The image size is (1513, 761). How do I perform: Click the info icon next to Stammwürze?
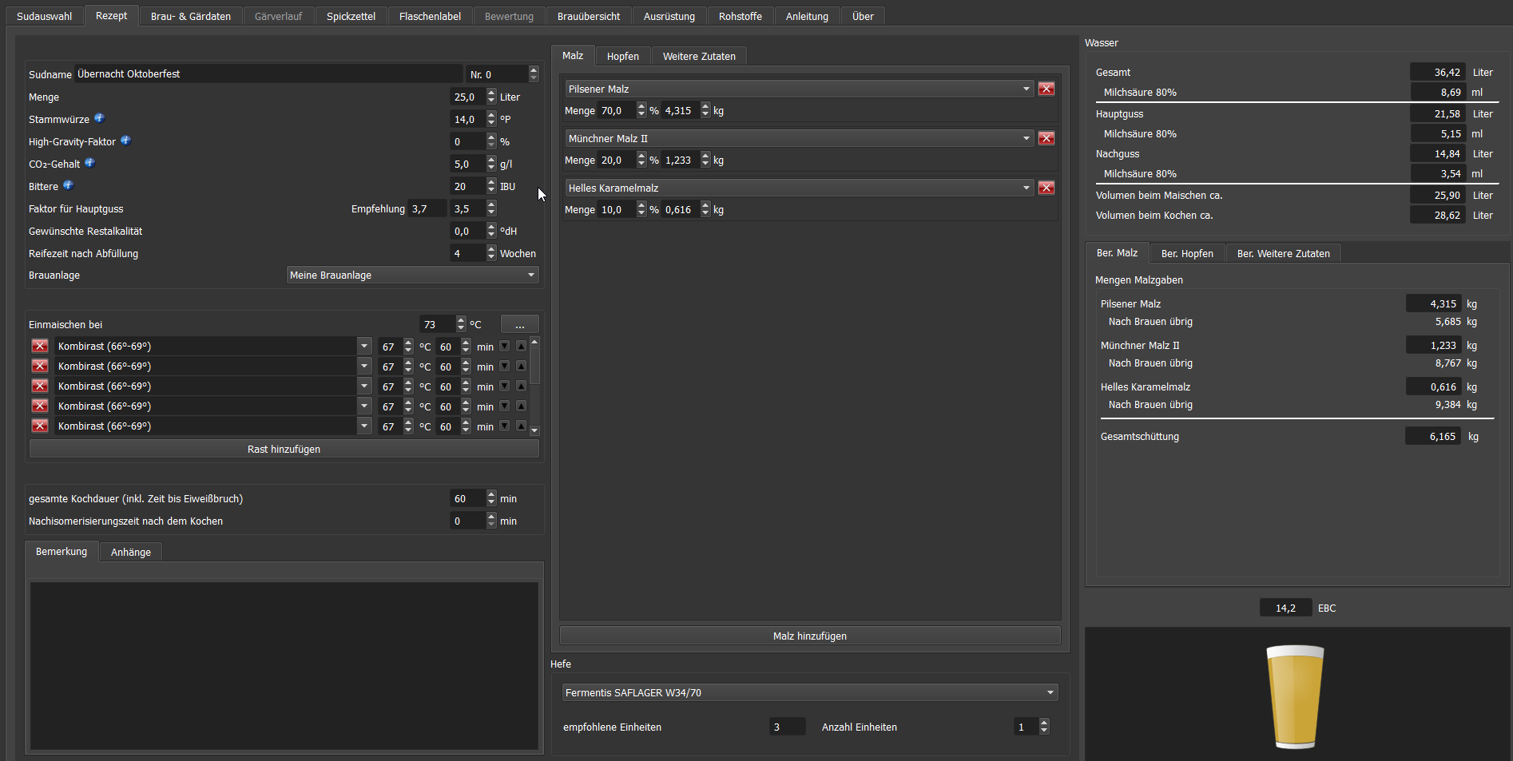pyautogui.click(x=99, y=118)
